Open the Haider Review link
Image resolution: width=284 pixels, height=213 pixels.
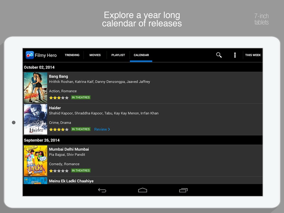(x=102, y=129)
